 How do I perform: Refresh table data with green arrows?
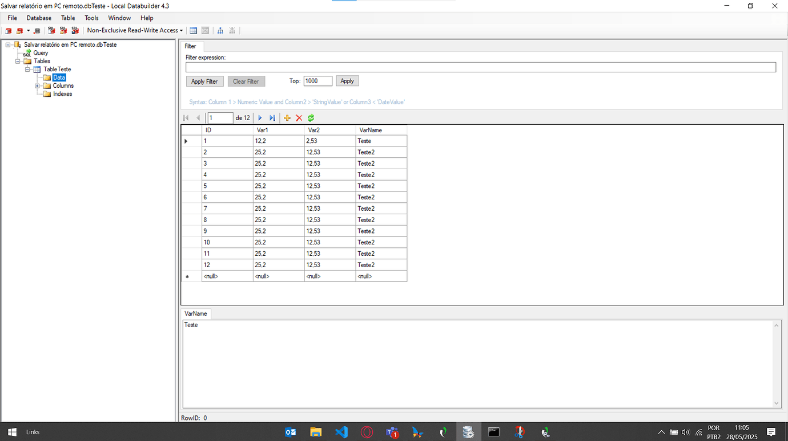pos(311,118)
